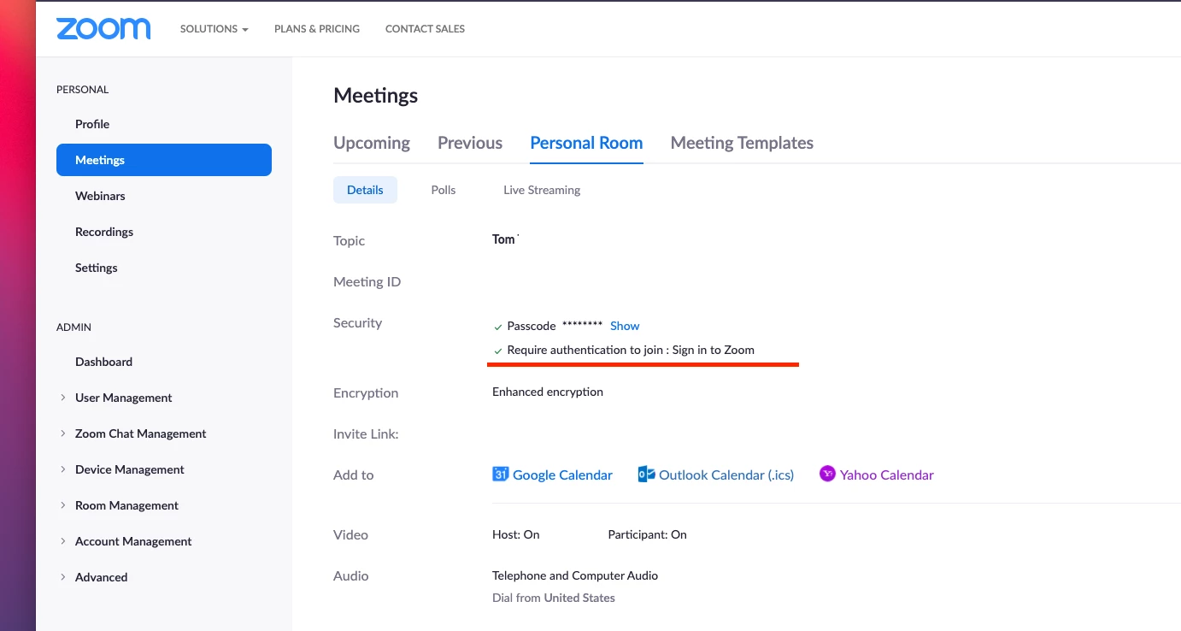Expand Account Management section
1181x631 pixels.
click(62, 541)
